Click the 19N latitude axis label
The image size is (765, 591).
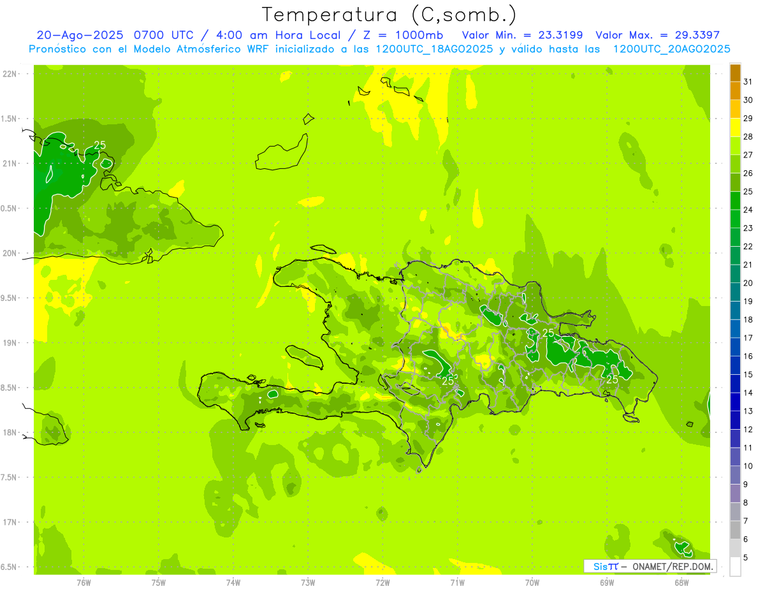[11, 342]
